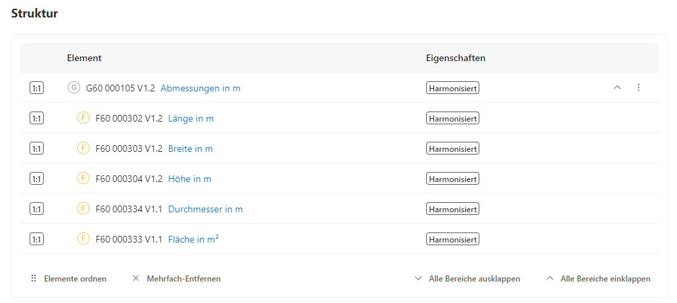
Task: Collapse all sections with Alle Bereiche einklappen
Action: tap(598, 279)
